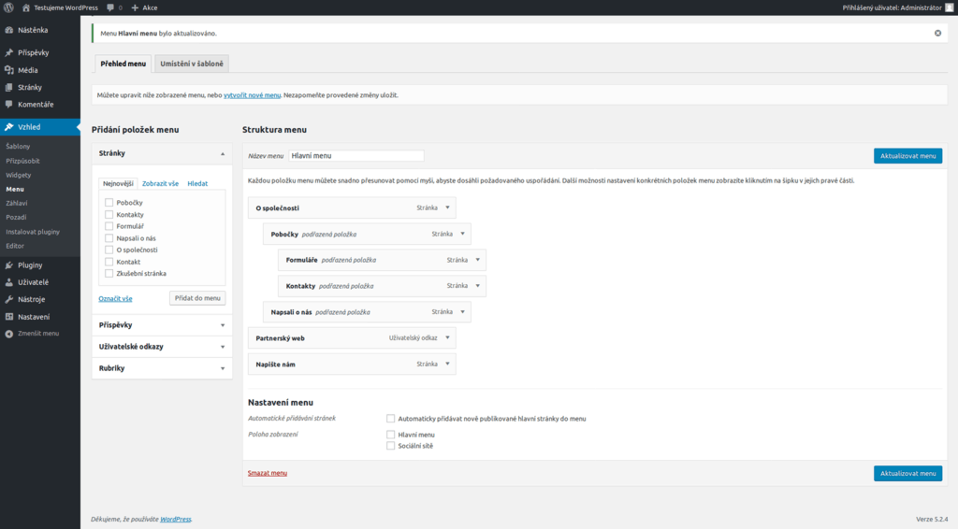Expand Partnerský web menu item arrow
This screenshot has width=958, height=529.
point(447,337)
